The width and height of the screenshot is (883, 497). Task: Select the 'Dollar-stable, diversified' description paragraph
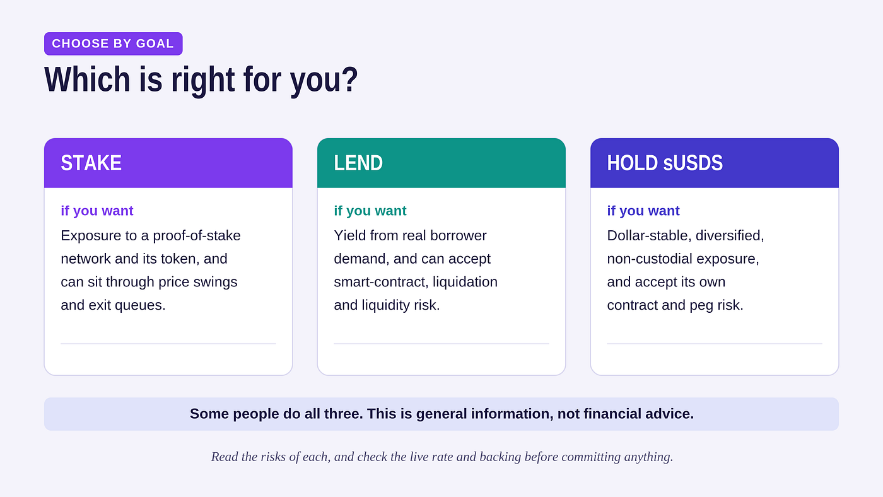coord(686,270)
